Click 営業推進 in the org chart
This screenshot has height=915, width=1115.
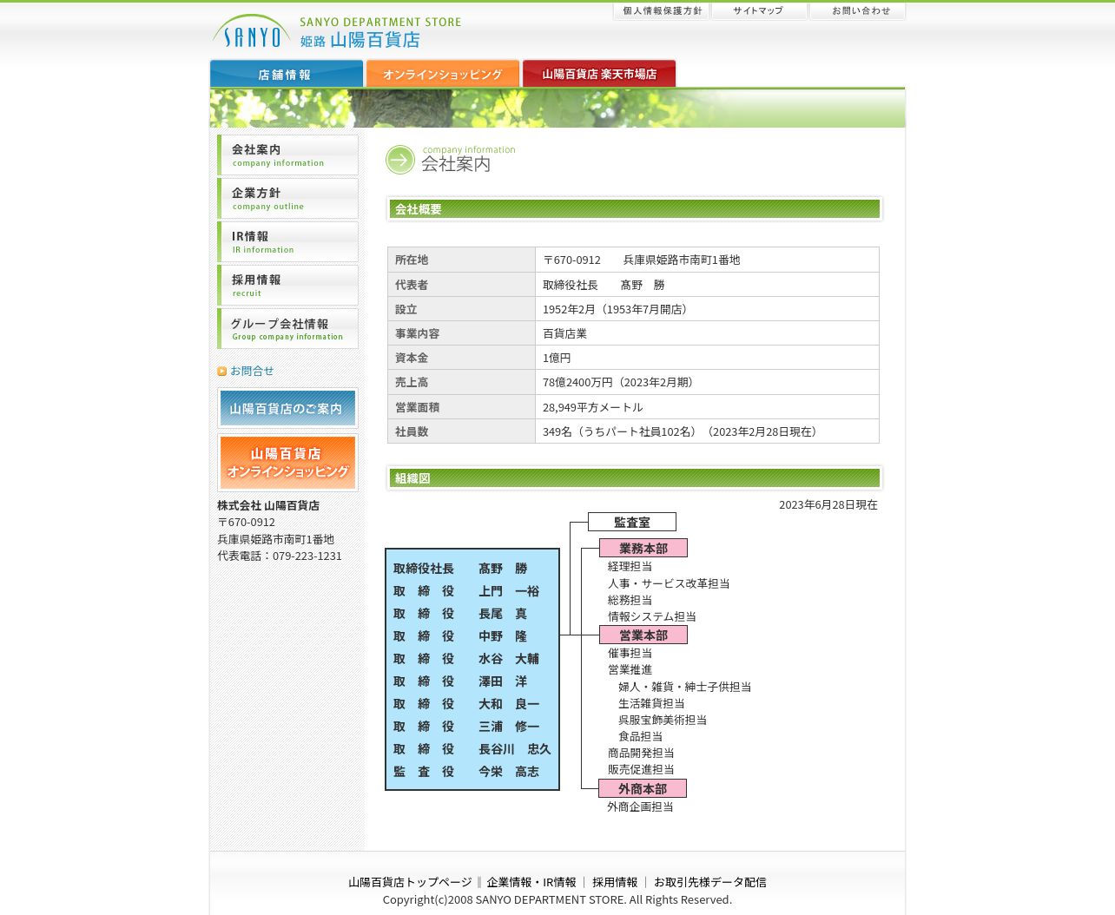click(x=630, y=669)
